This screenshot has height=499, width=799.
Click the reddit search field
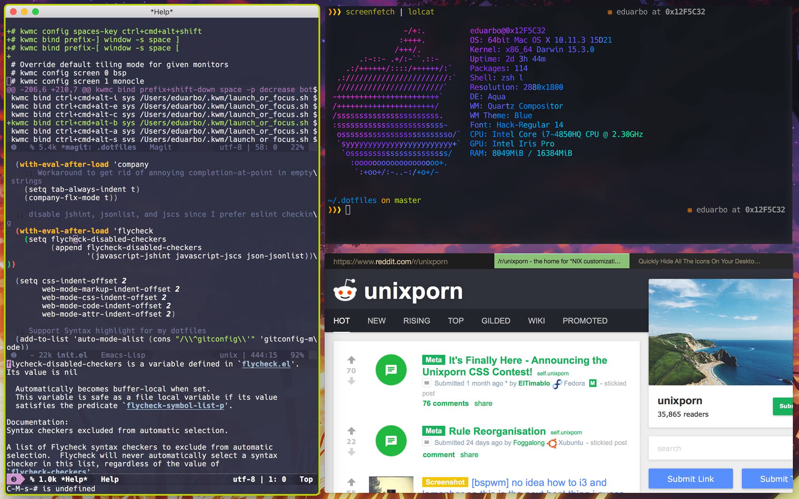point(720,448)
